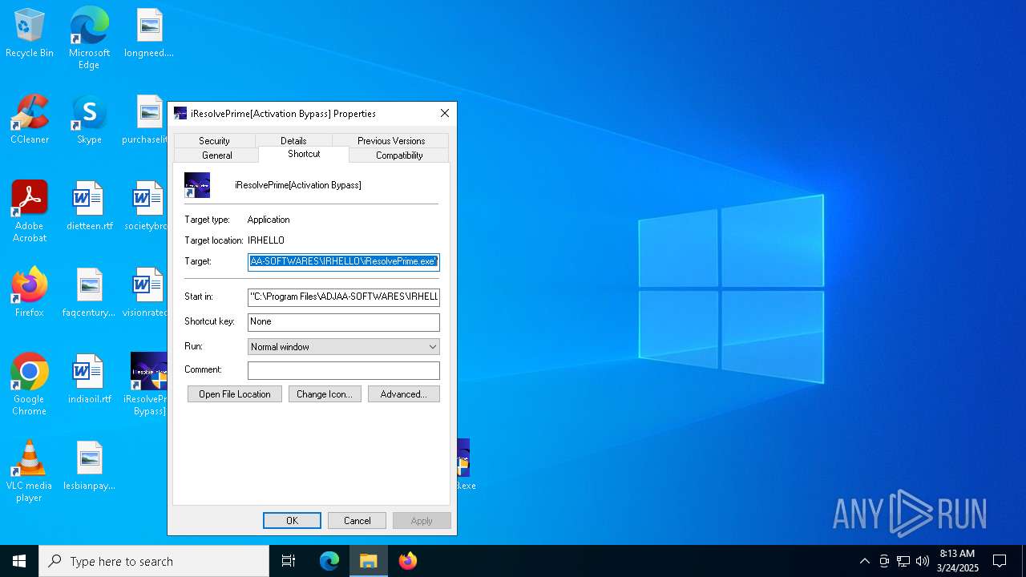Select the lesbianpay image file icon
The width and height of the screenshot is (1026, 577).
pyautogui.click(x=89, y=466)
